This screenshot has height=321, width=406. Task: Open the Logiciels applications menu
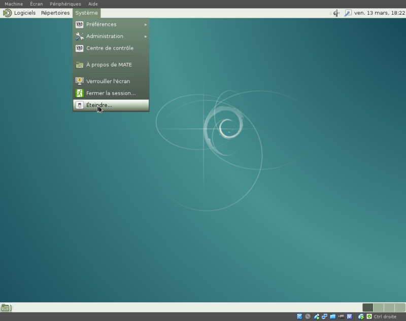click(x=24, y=13)
